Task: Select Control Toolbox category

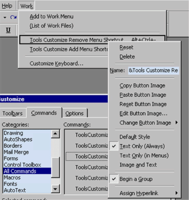Action: pos(27,165)
